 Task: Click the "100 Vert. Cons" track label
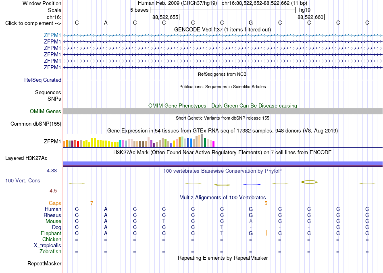pyautogui.click(x=23, y=180)
